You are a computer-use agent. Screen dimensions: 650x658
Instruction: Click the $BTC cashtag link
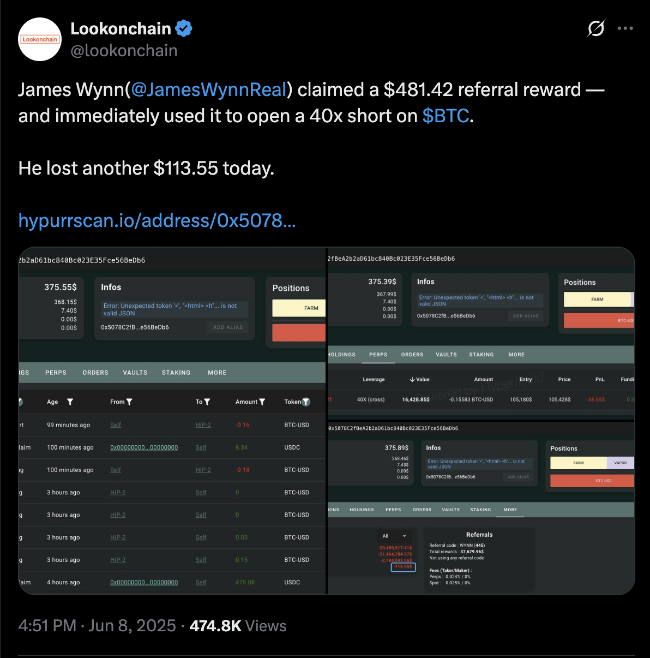(x=446, y=116)
